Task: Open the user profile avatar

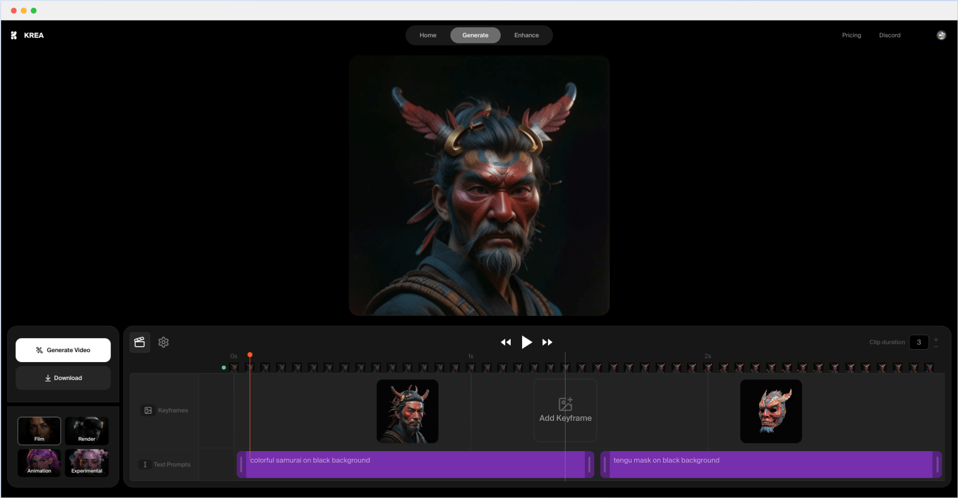Action: click(x=941, y=35)
